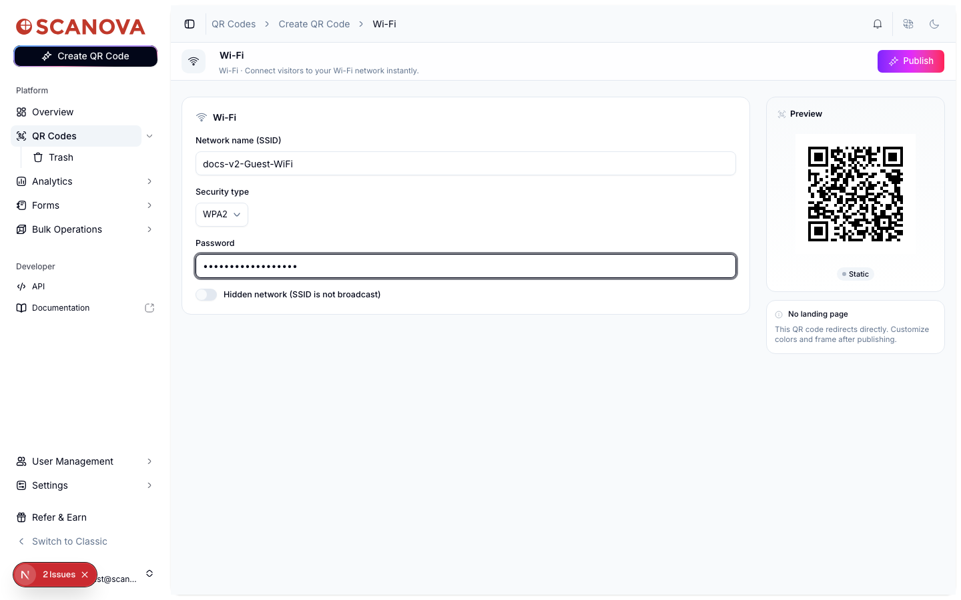Image resolution: width=961 pixels, height=600 pixels.
Task: Expand the Analytics submenu chevron
Action: (149, 181)
